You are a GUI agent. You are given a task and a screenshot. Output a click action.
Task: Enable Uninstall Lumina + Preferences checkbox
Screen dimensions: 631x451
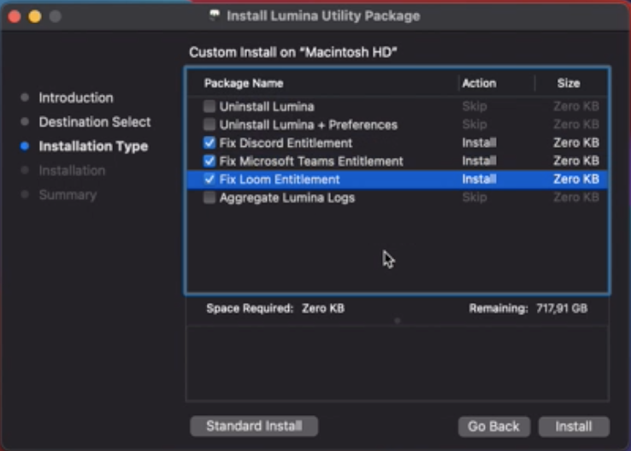[x=209, y=125]
